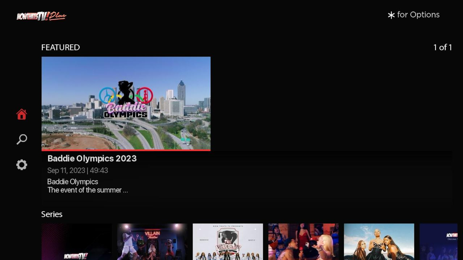Open the series thumbnail with three women under sky
This screenshot has height=260, width=463.
click(x=379, y=242)
